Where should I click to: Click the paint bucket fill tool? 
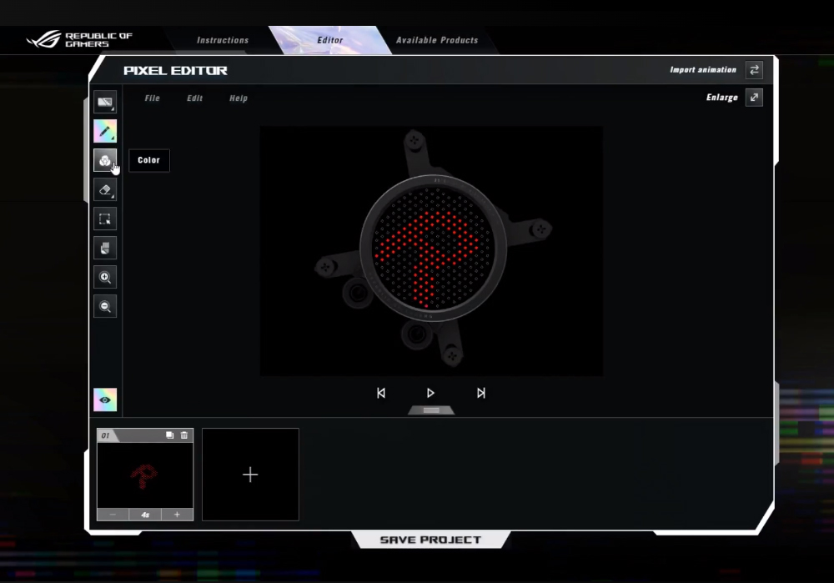point(105,248)
